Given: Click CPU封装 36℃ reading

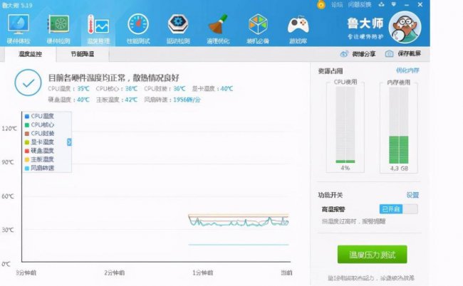Looking at the screenshot, I should 165,88.
